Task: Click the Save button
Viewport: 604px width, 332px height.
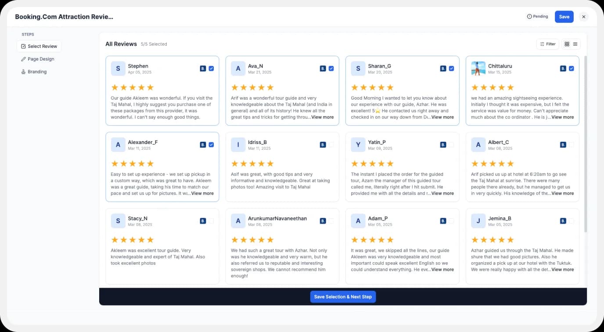Action: click(564, 16)
